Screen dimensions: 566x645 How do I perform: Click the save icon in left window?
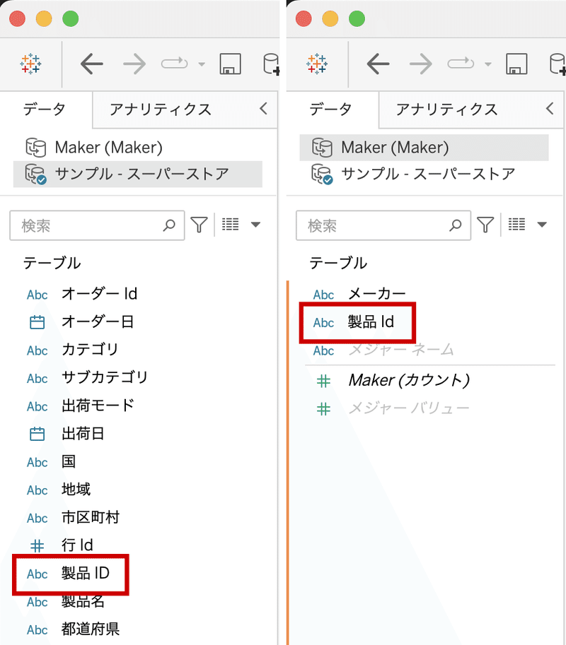[x=230, y=64]
